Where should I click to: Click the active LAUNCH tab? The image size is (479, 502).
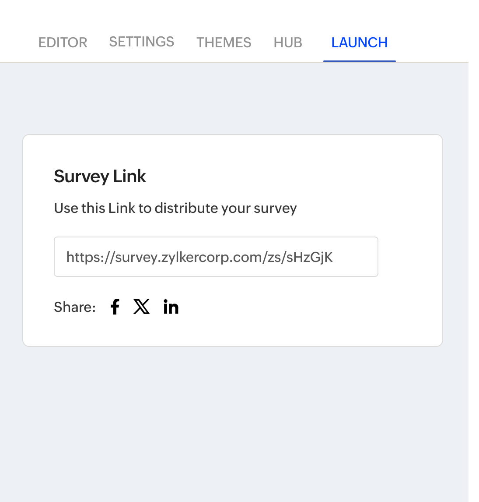[x=359, y=42]
